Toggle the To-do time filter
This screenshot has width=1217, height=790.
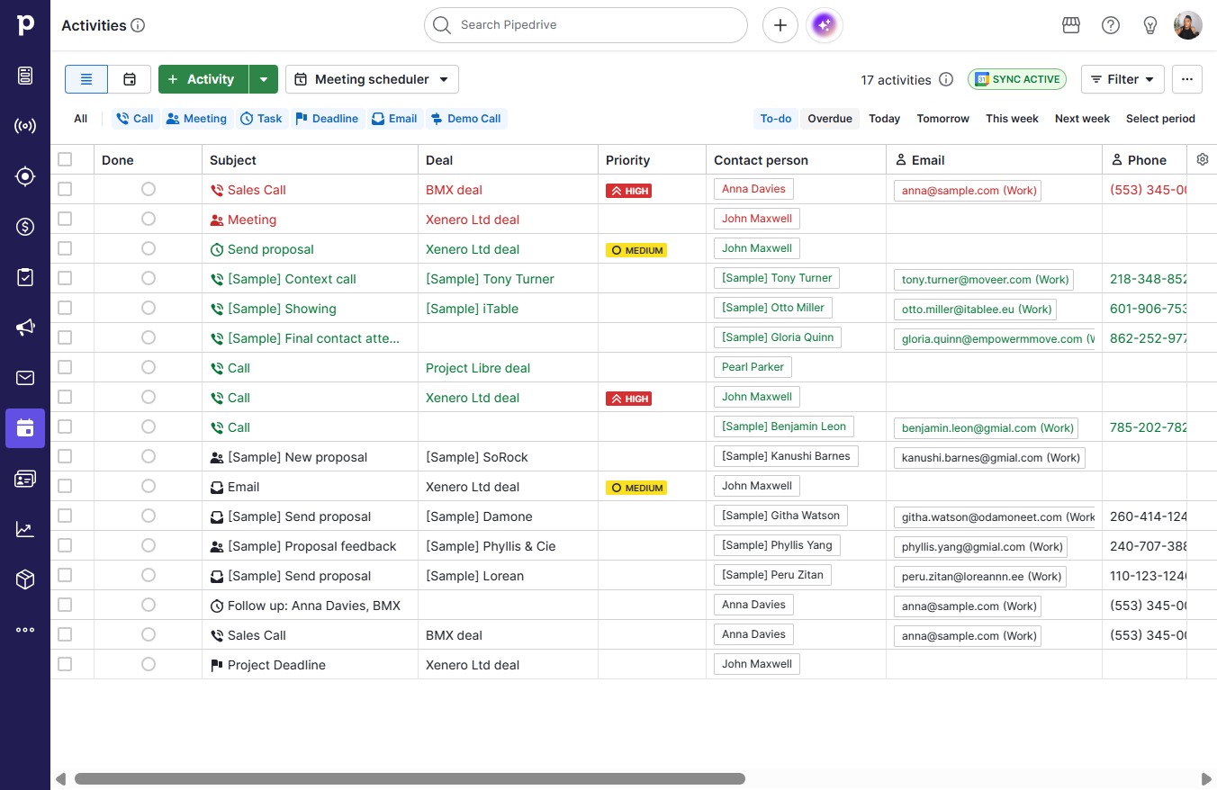pos(776,119)
